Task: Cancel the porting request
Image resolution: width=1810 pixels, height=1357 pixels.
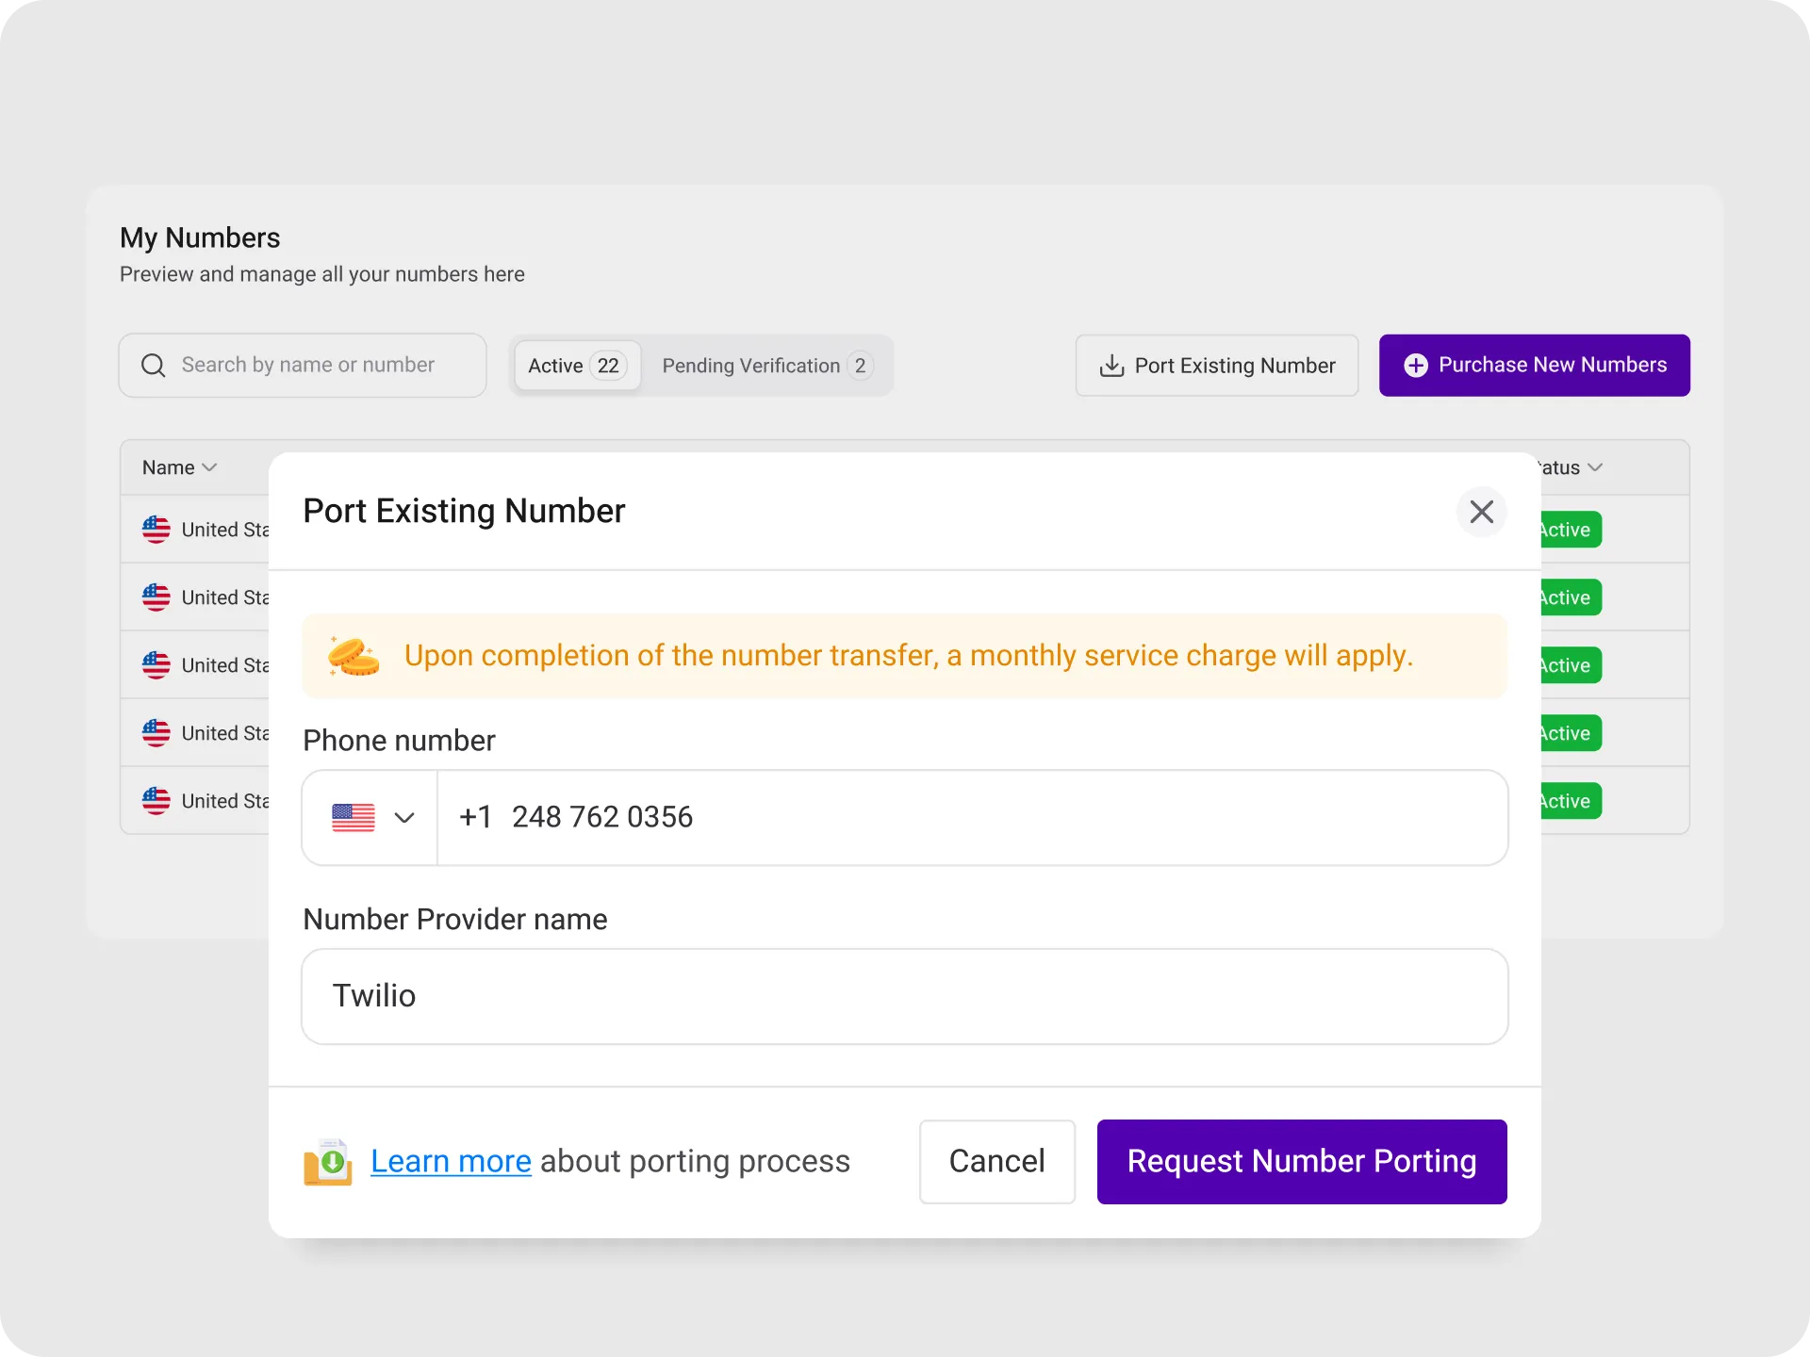Action: 996,1161
